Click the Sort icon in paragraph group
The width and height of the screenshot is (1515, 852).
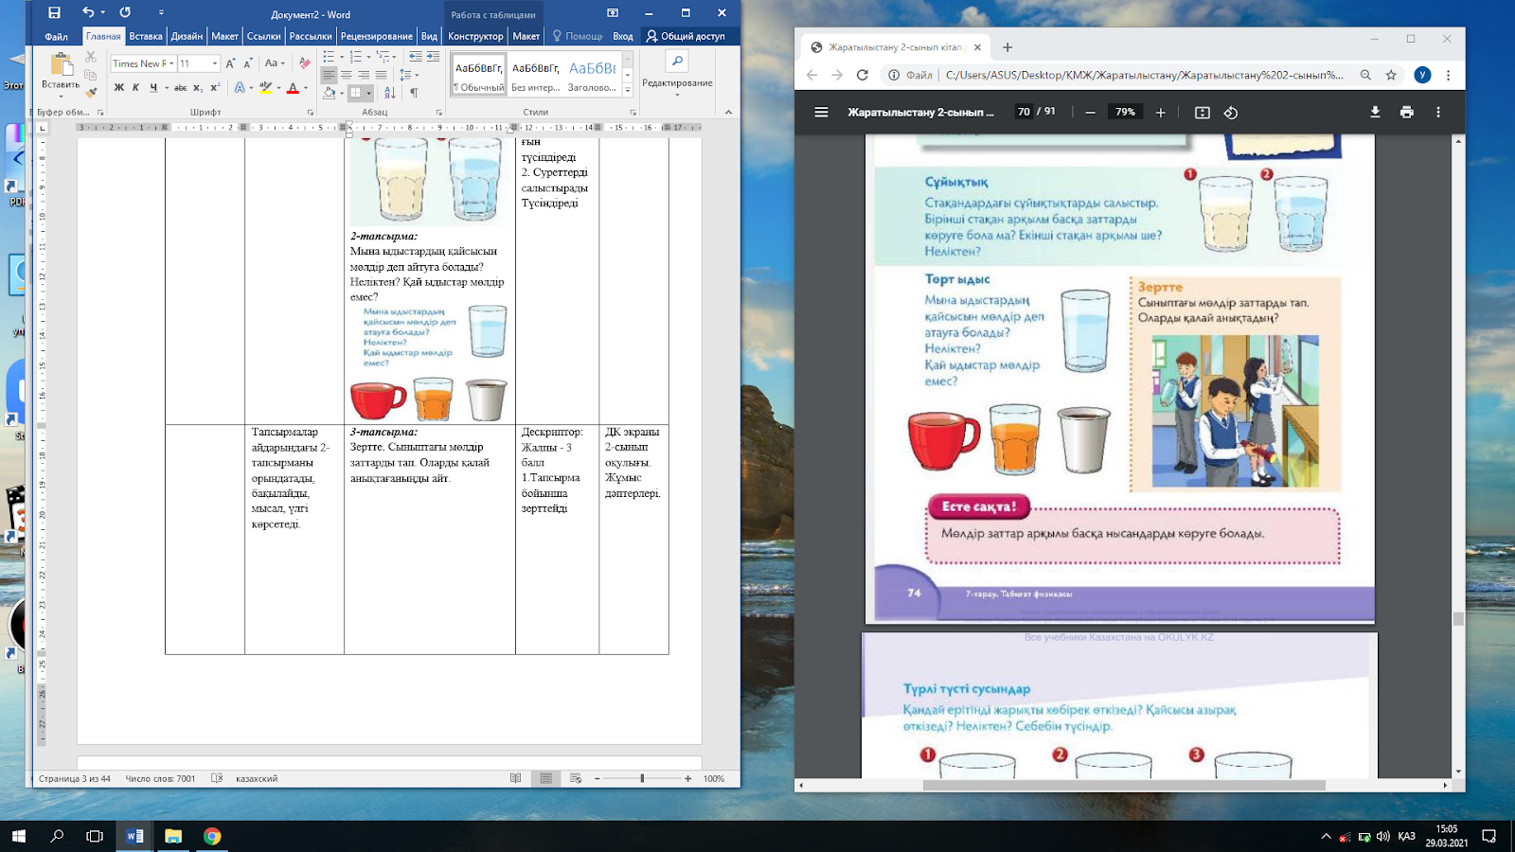click(x=390, y=93)
